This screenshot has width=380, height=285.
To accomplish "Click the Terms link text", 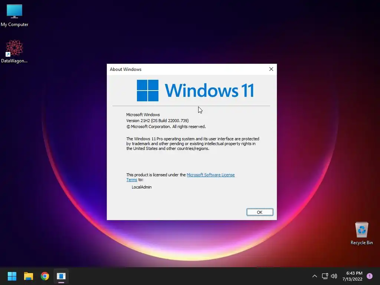I will [x=132, y=180].
